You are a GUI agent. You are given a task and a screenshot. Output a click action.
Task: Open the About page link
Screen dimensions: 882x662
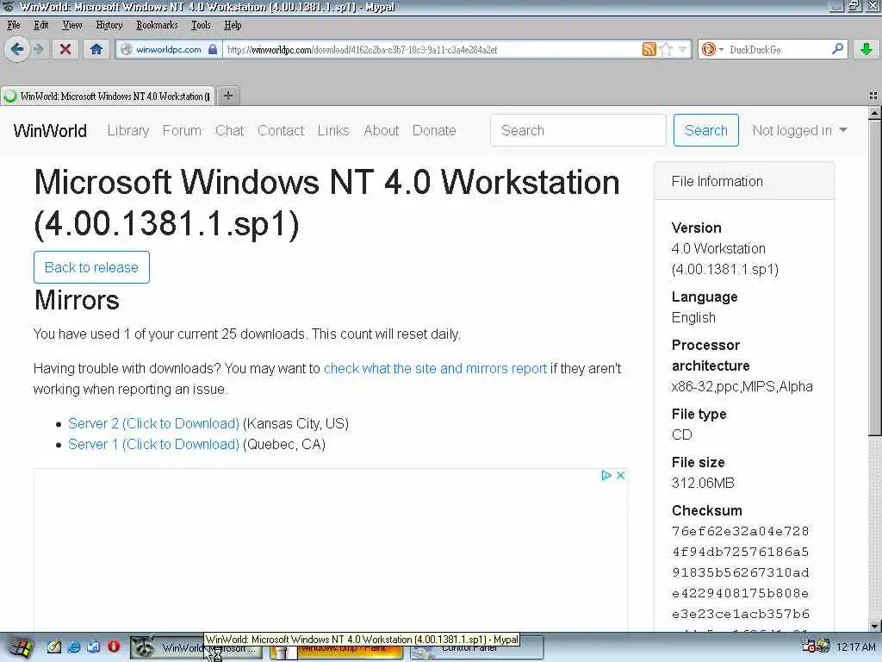coord(382,131)
